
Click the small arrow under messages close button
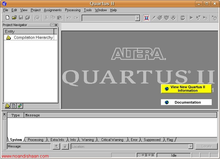pyautogui.click(x=4, y=118)
